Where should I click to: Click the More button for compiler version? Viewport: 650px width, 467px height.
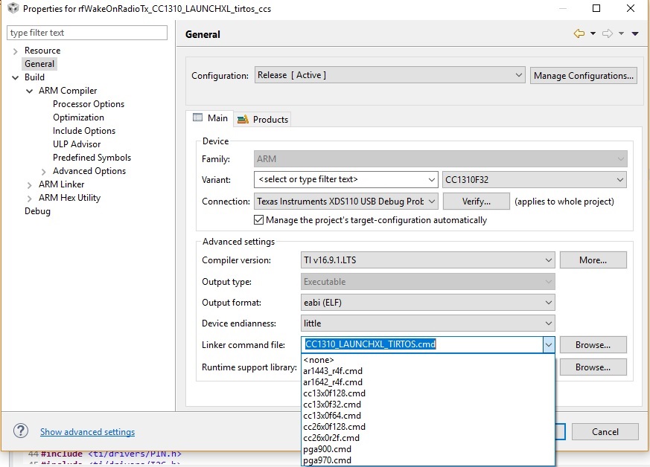pos(593,260)
